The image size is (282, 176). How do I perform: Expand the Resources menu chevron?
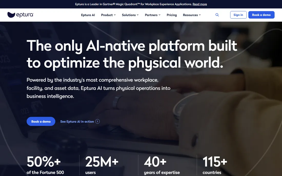(200, 15)
